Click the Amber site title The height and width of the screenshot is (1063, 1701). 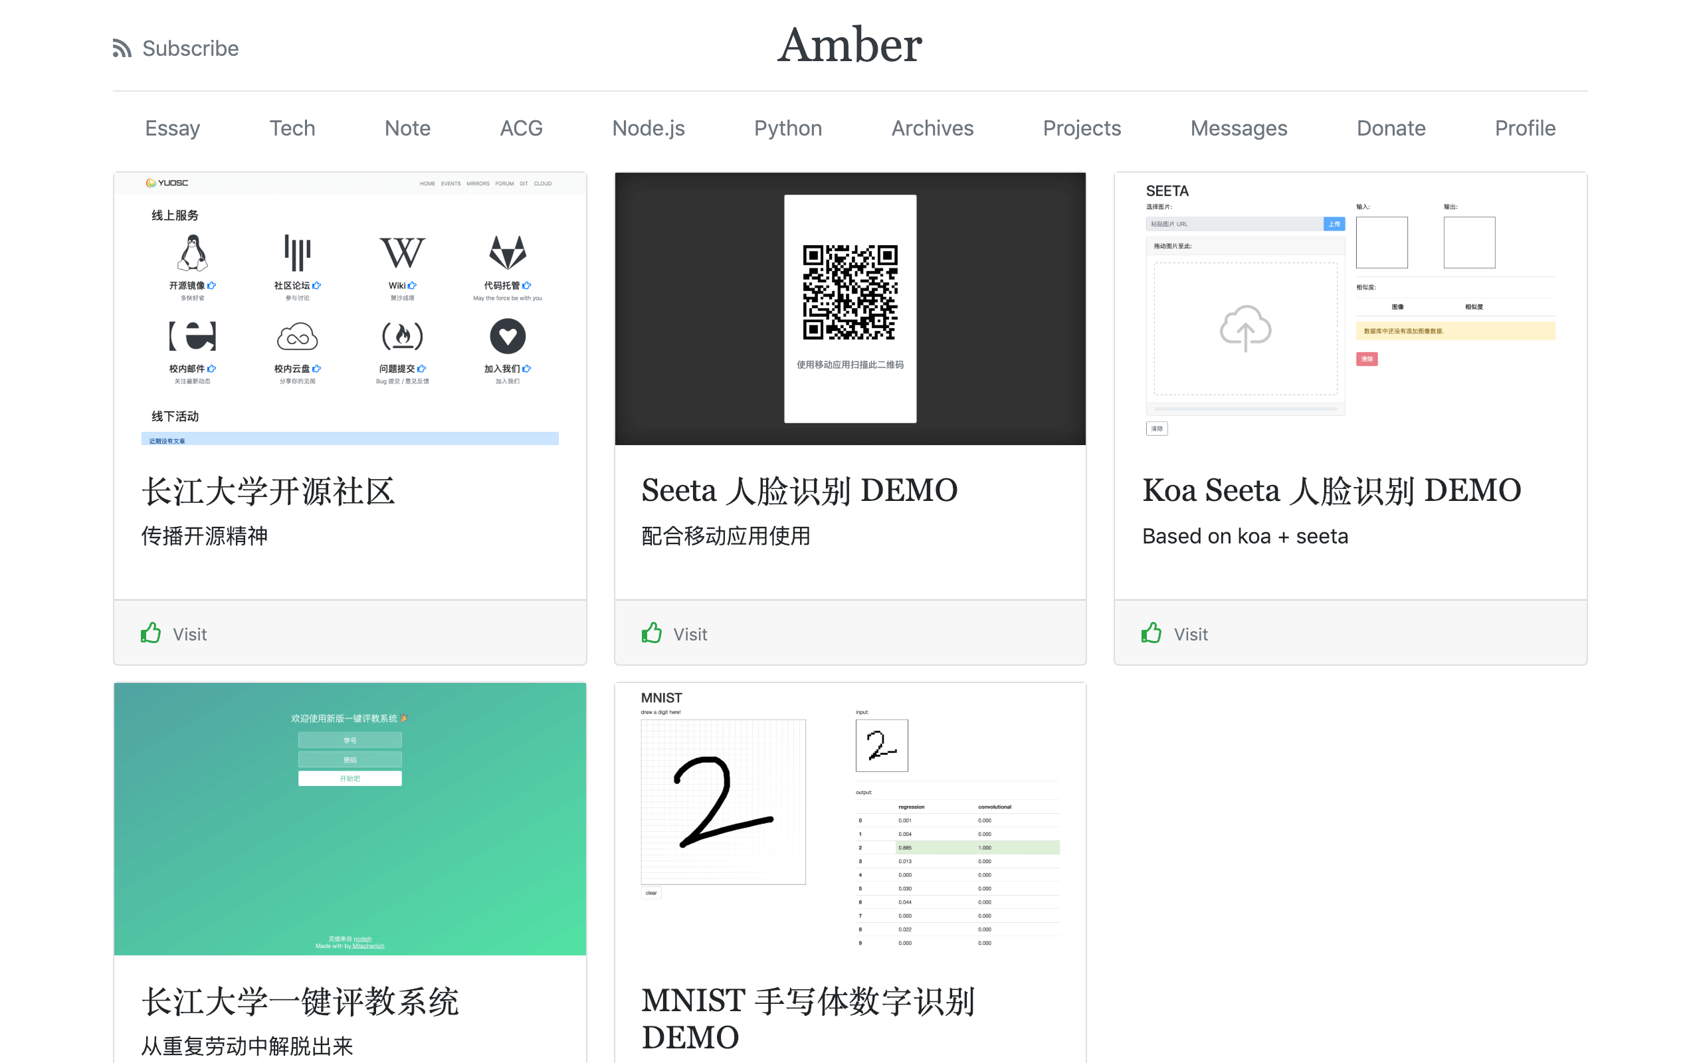pos(849,46)
